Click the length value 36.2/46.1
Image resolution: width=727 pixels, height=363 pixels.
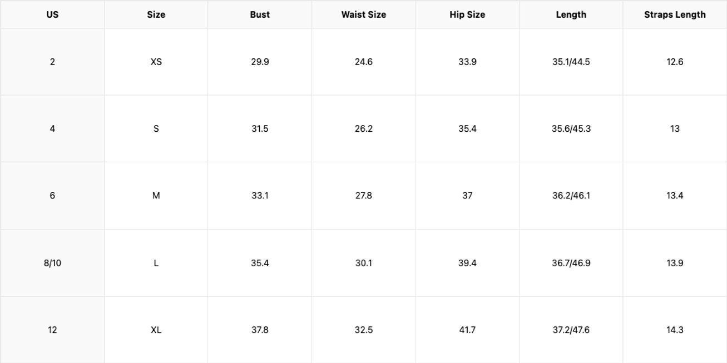pyautogui.click(x=571, y=196)
